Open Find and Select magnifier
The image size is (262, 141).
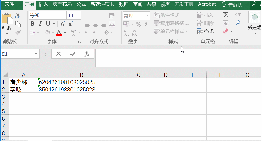click(x=238, y=23)
